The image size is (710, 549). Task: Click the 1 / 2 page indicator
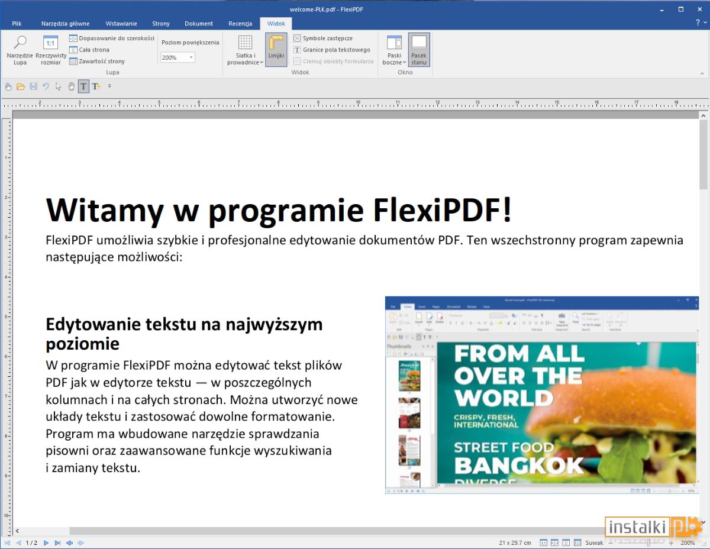point(31,542)
